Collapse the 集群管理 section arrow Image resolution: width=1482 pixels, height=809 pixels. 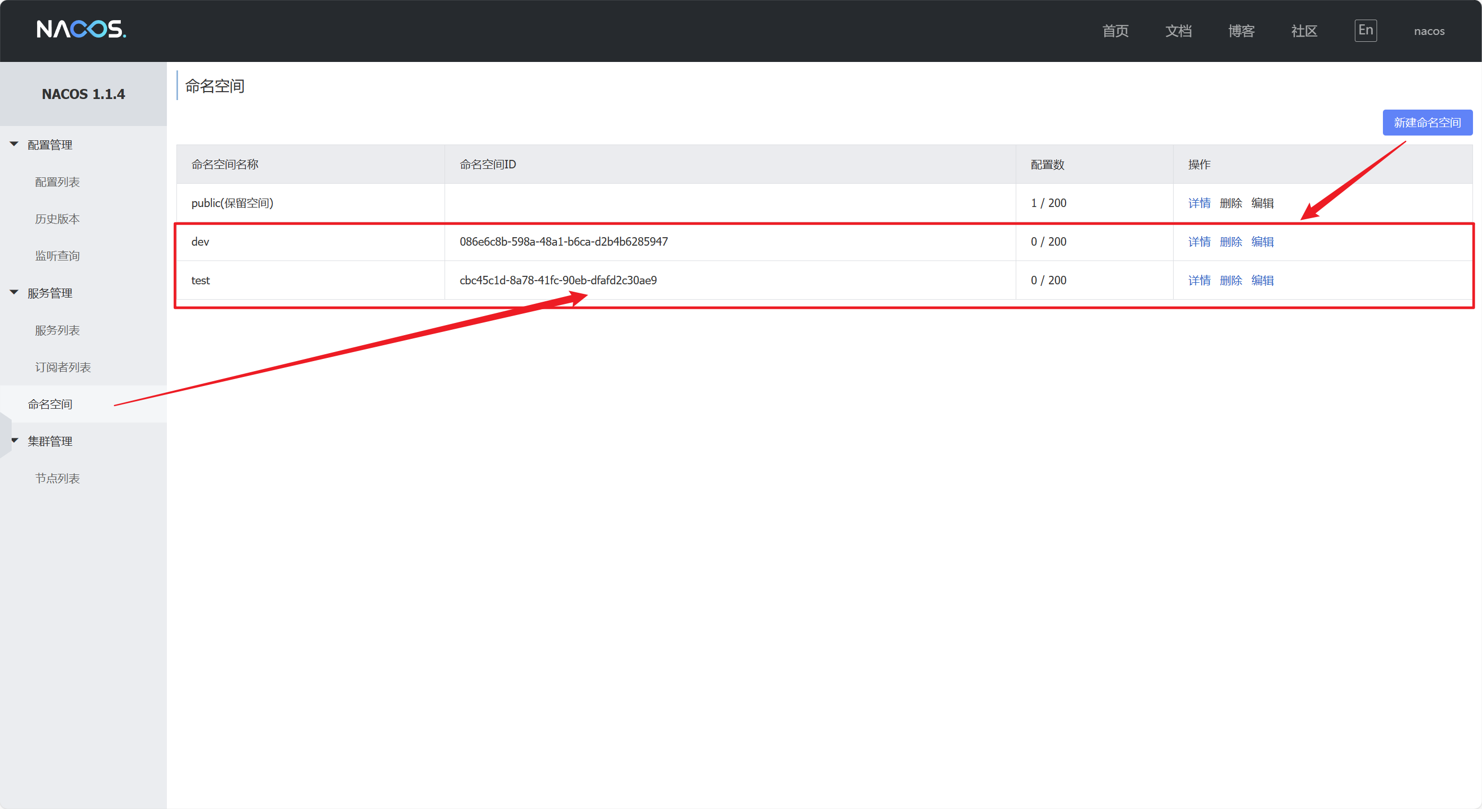pyautogui.click(x=14, y=441)
